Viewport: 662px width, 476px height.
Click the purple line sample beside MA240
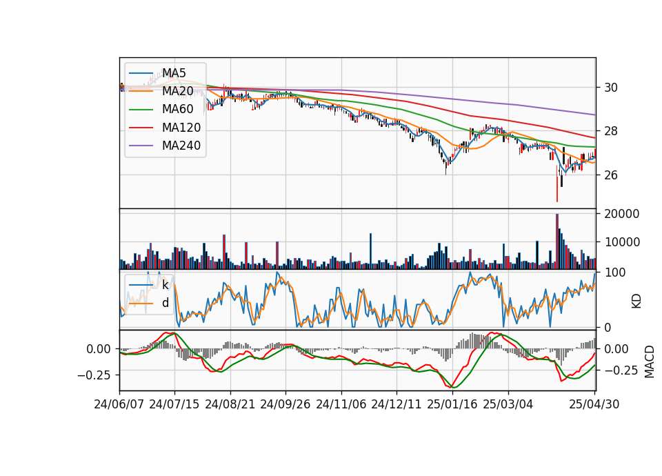(141, 146)
